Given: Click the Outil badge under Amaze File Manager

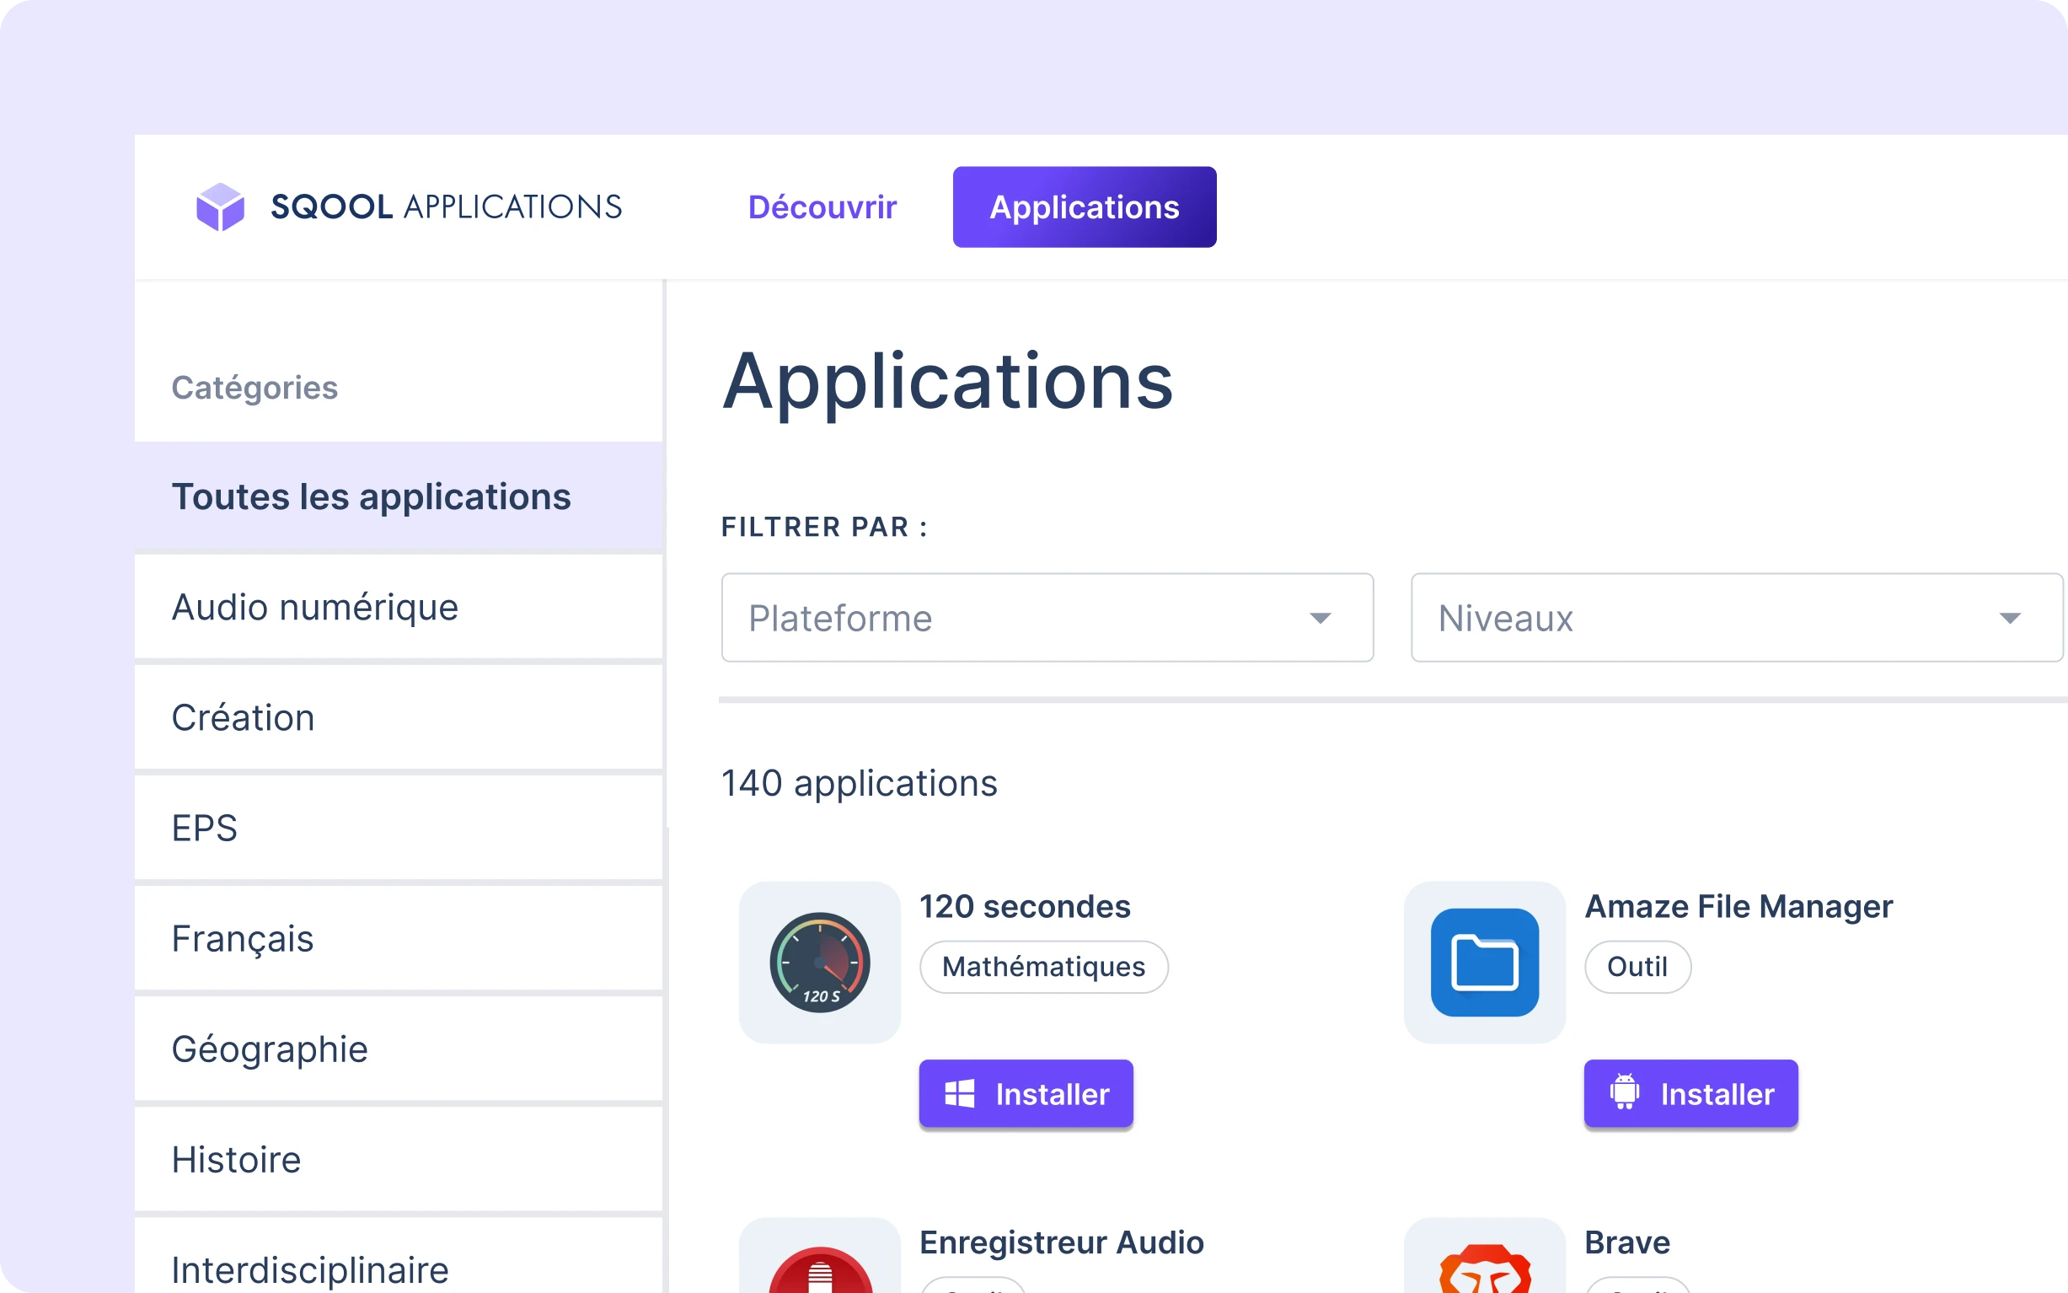Looking at the screenshot, I should (x=1637, y=966).
